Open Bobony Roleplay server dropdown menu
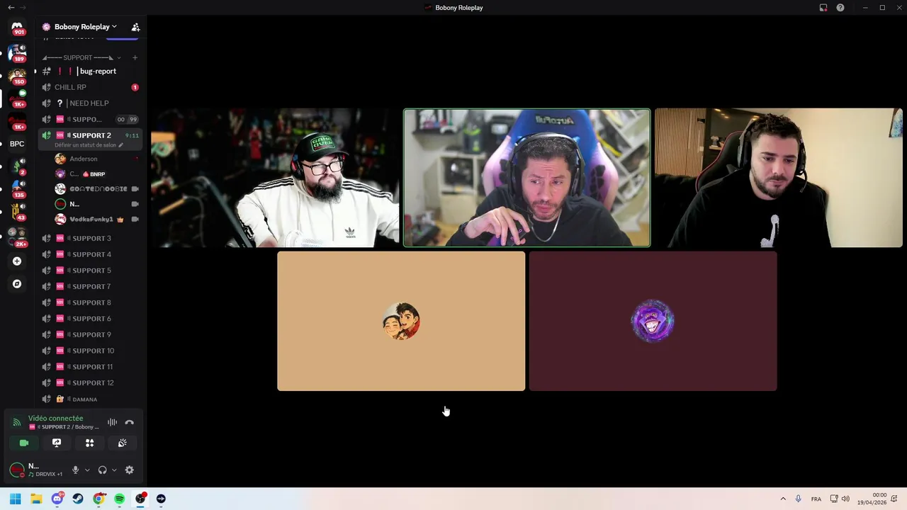The width and height of the screenshot is (907, 510). (x=85, y=27)
